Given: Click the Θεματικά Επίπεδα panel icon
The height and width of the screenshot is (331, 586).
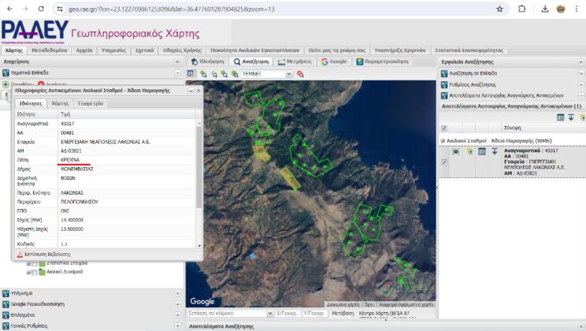Looking at the screenshot, I should click(x=6, y=73).
